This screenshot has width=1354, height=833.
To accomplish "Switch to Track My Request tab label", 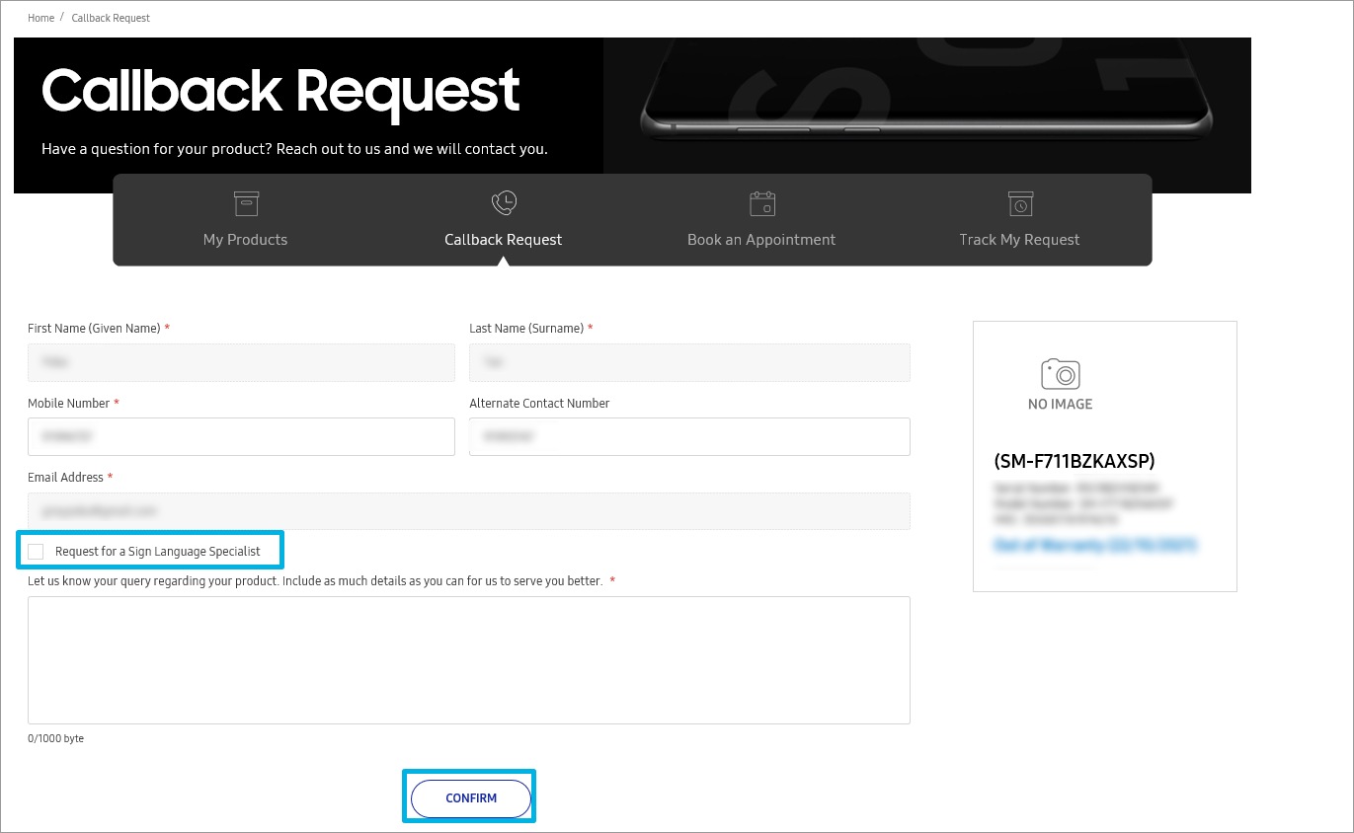I will pos(1019,240).
